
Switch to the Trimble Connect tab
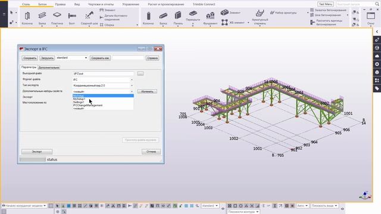tap(204, 4)
